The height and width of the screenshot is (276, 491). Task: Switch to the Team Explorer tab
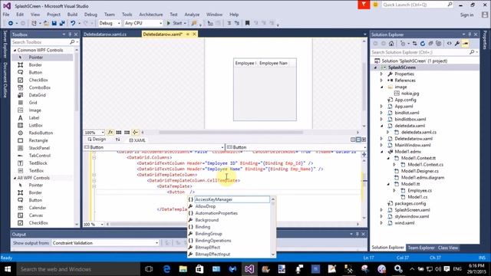click(x=421, y=248)
